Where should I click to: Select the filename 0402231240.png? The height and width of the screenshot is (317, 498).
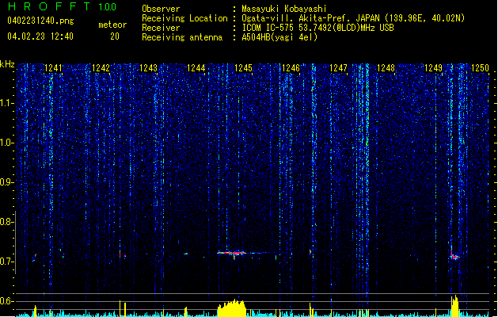40,21
